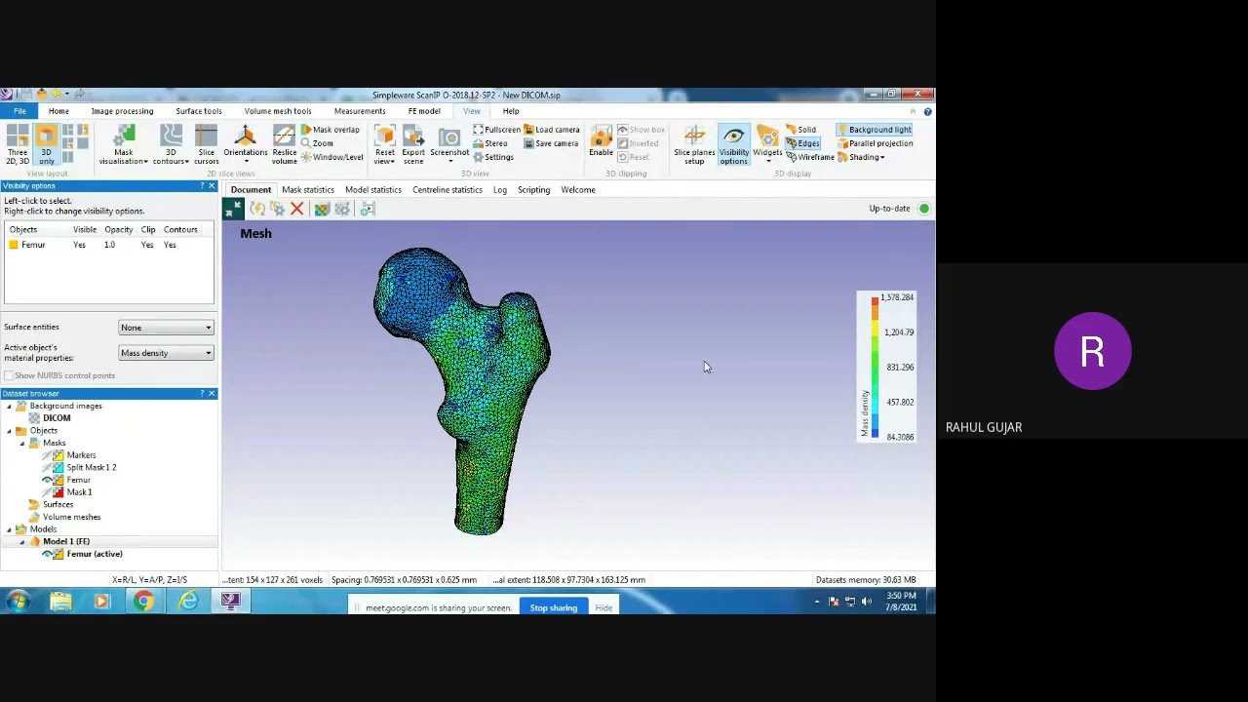Close the Visibility options panel

(x=212, y=186)
